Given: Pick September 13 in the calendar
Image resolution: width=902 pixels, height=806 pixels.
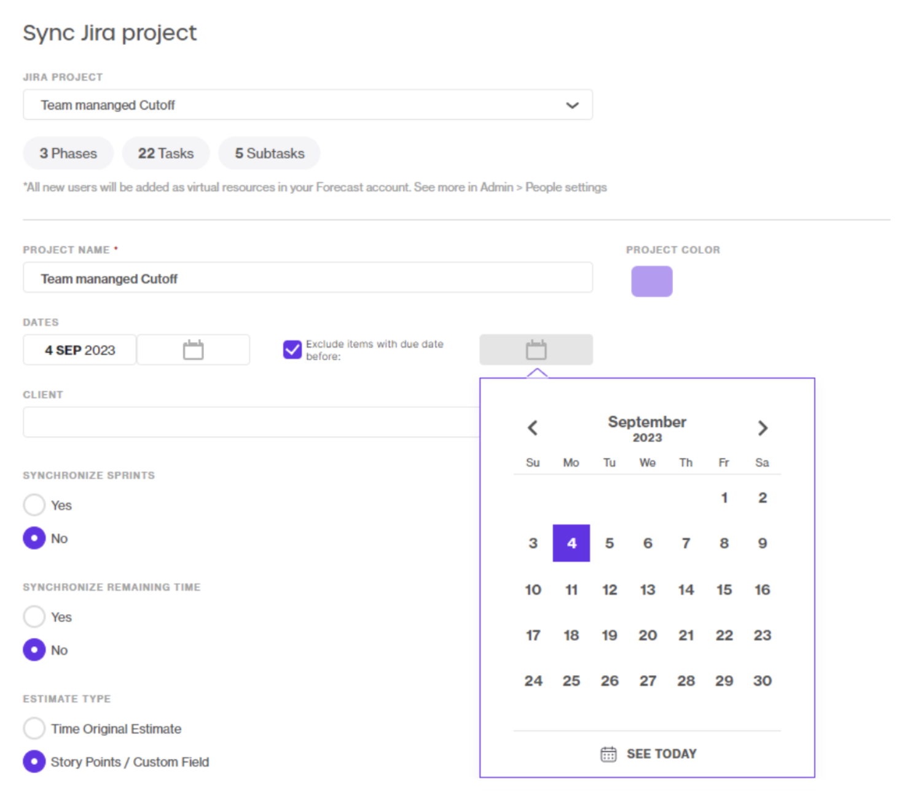Looking at the screenshot, I should click(648, 590).
